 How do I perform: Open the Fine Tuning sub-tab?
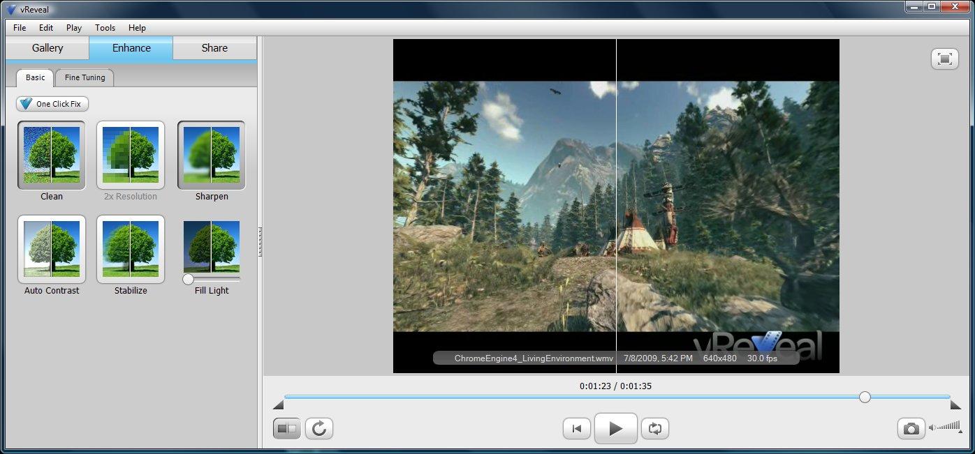tap(85, 77)
